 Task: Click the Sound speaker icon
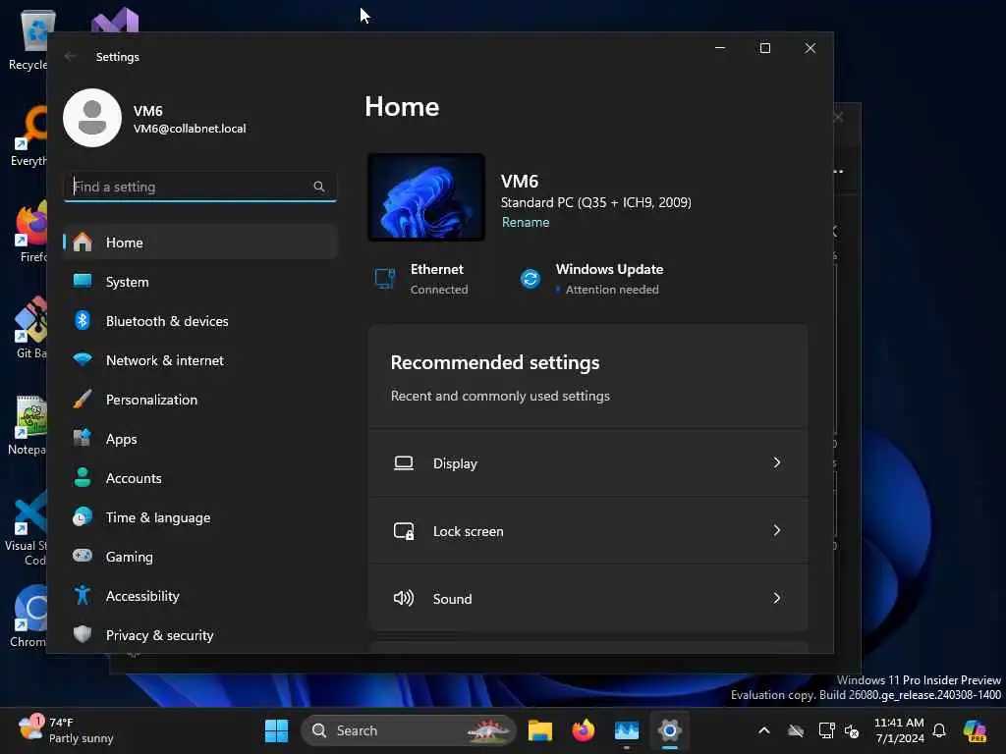pos(404,598)
